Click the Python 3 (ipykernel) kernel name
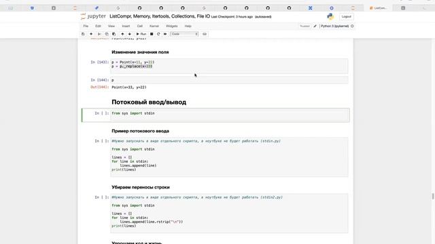The width and height of the screenshot is (435, 244). (335, 26)
